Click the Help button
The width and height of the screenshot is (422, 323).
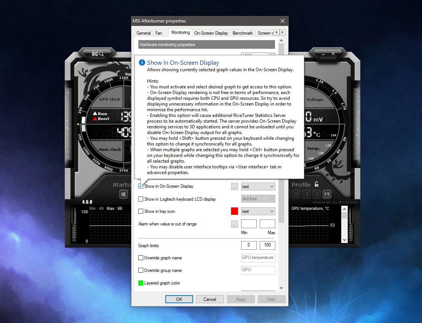[x=271, y=299]
